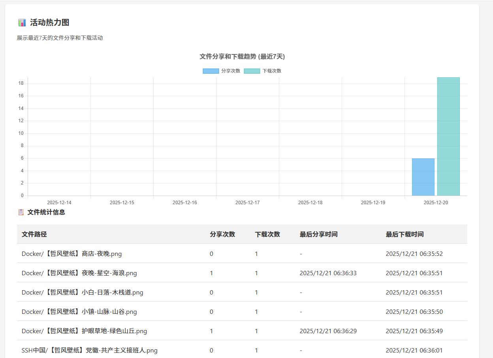Click the 文件路径 column header
This screenshot has height=358, width=493.
(34, 234)
